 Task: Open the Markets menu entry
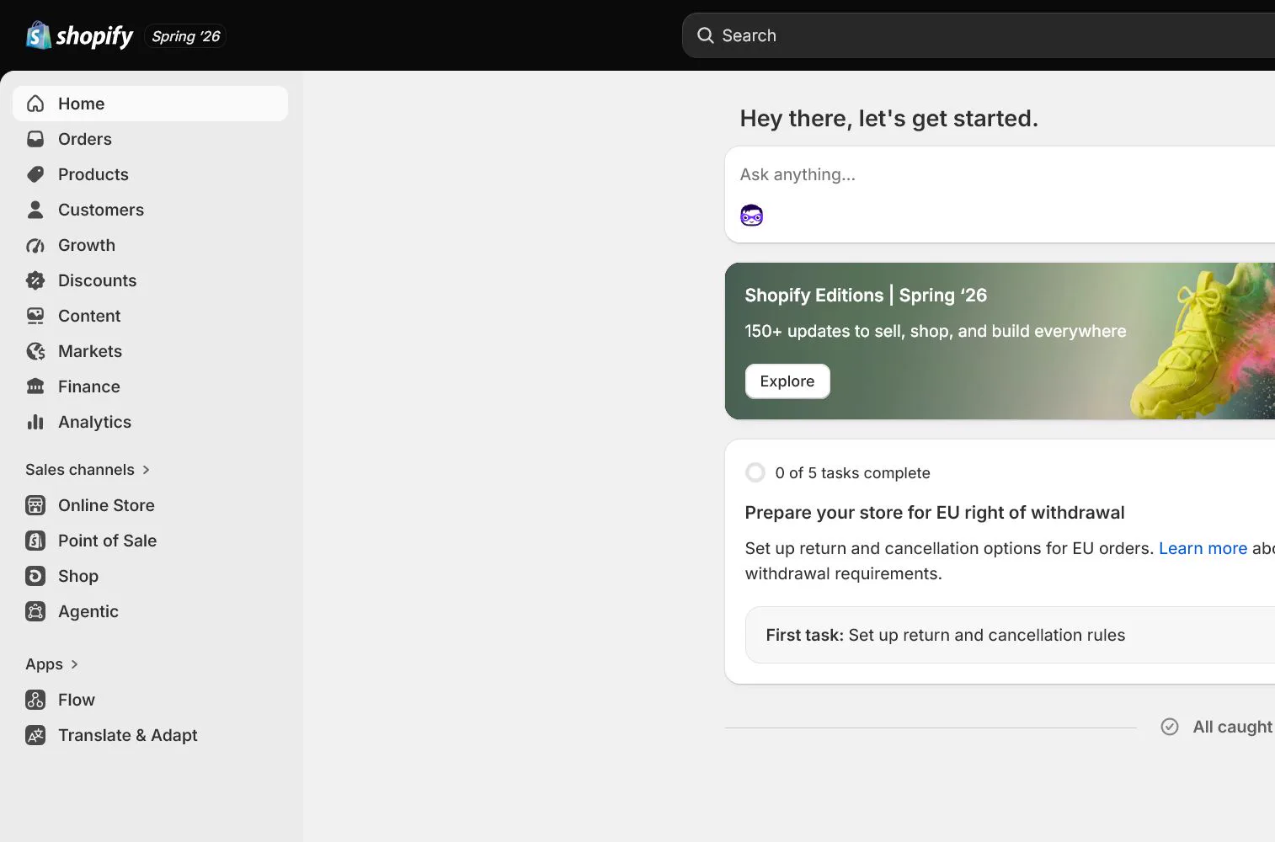coord(90,351)
